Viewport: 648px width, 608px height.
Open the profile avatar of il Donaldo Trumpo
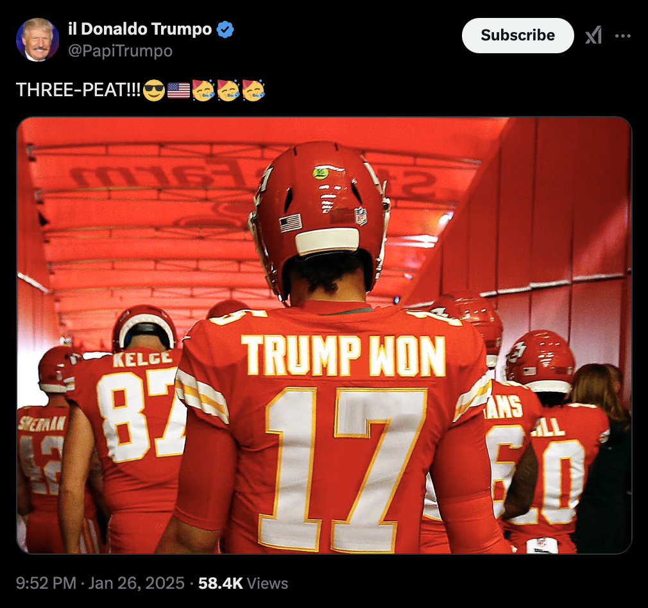pyautogui.click(x=38, y=40)
